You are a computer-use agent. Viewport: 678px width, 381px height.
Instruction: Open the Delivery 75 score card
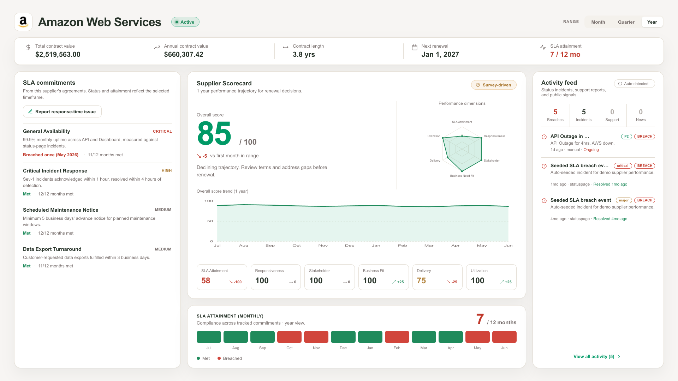(438, 277)
